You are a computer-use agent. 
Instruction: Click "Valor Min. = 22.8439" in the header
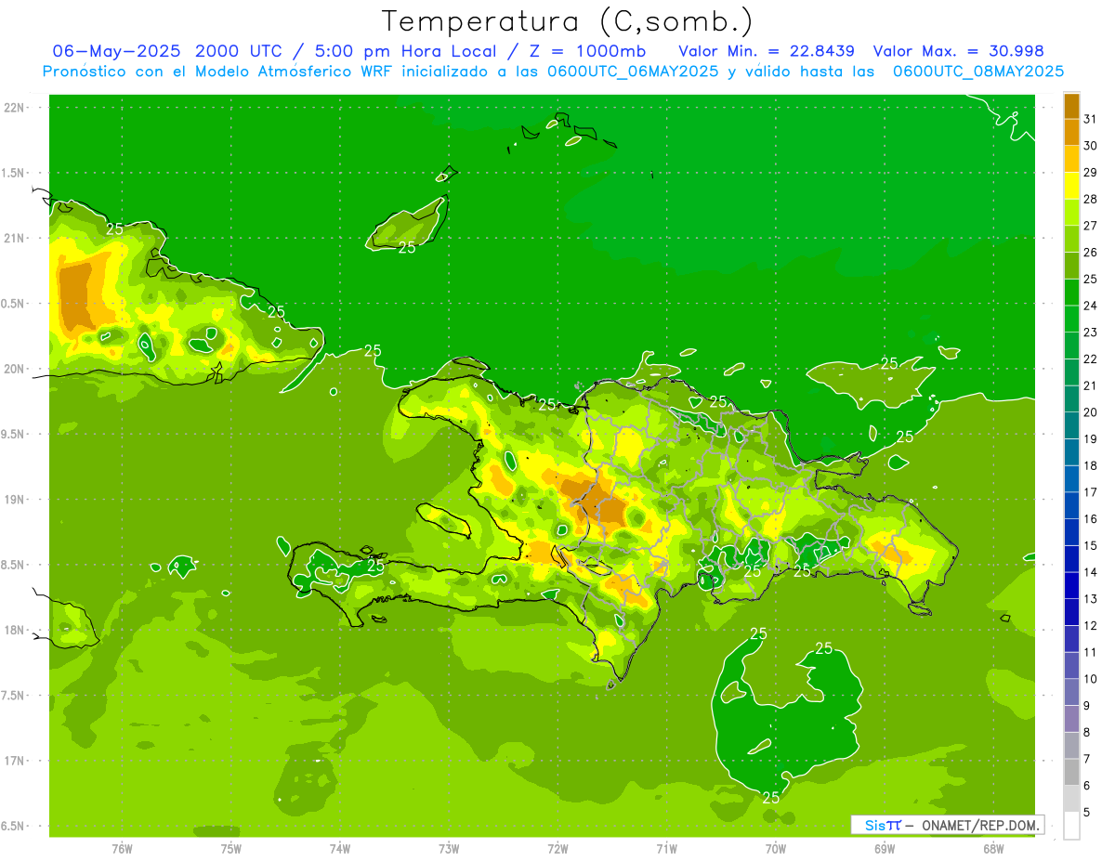click(x=767, y=51)
